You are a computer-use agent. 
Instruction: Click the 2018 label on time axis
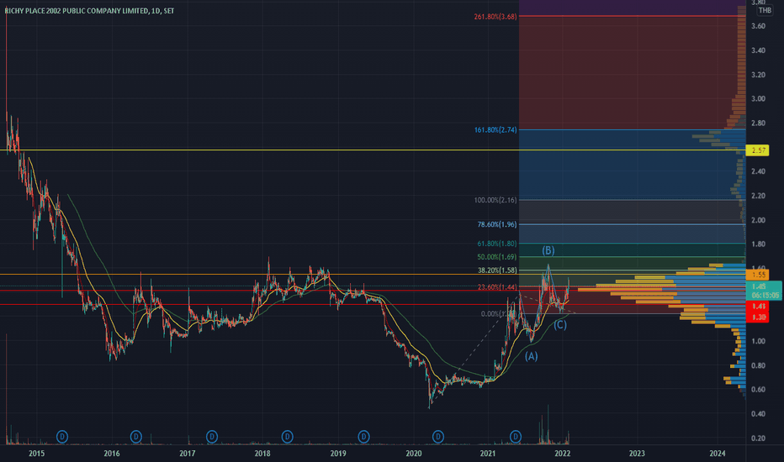[262, 454]
